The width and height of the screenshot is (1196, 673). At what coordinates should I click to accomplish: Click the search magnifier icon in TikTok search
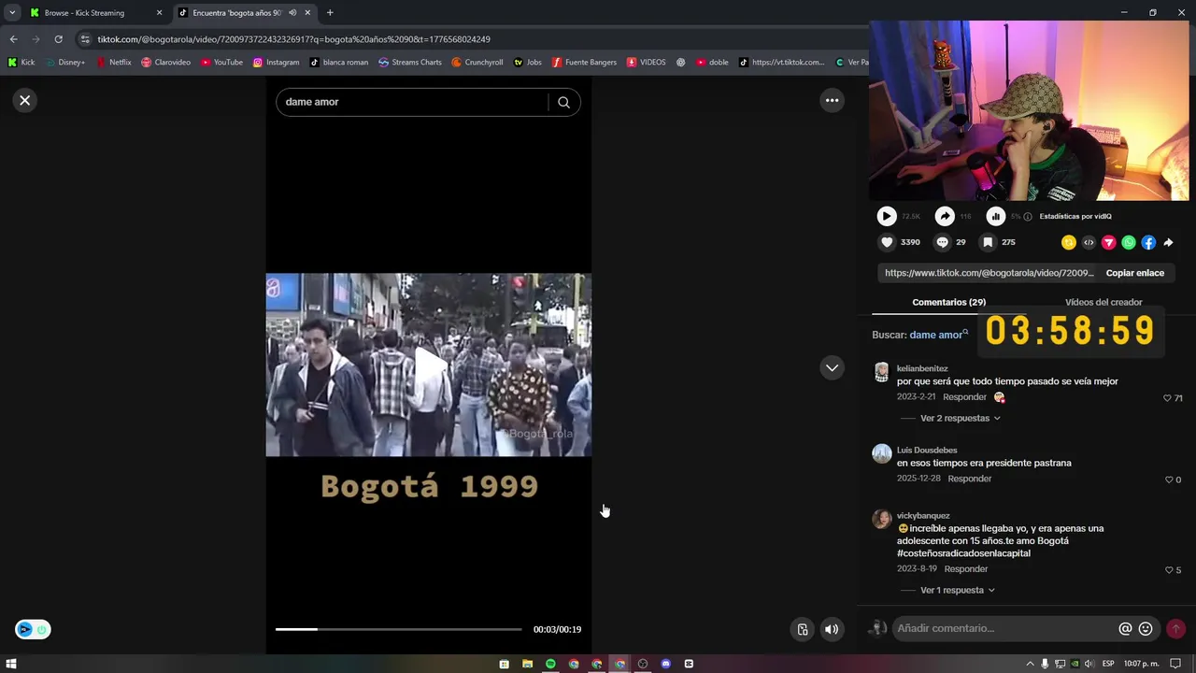coord(563,102)
